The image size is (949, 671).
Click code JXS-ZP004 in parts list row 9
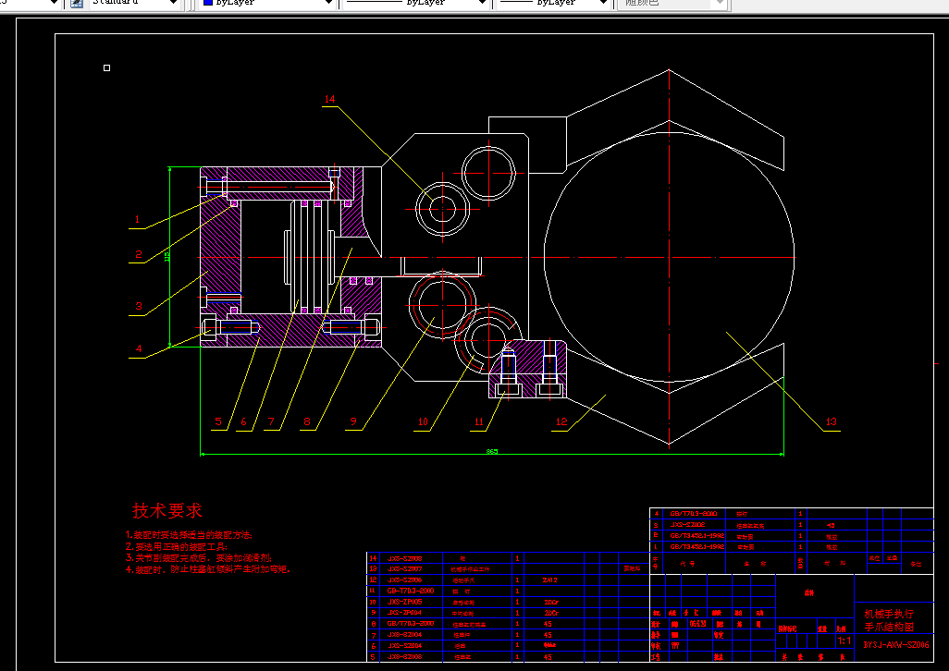coord(404,613)
